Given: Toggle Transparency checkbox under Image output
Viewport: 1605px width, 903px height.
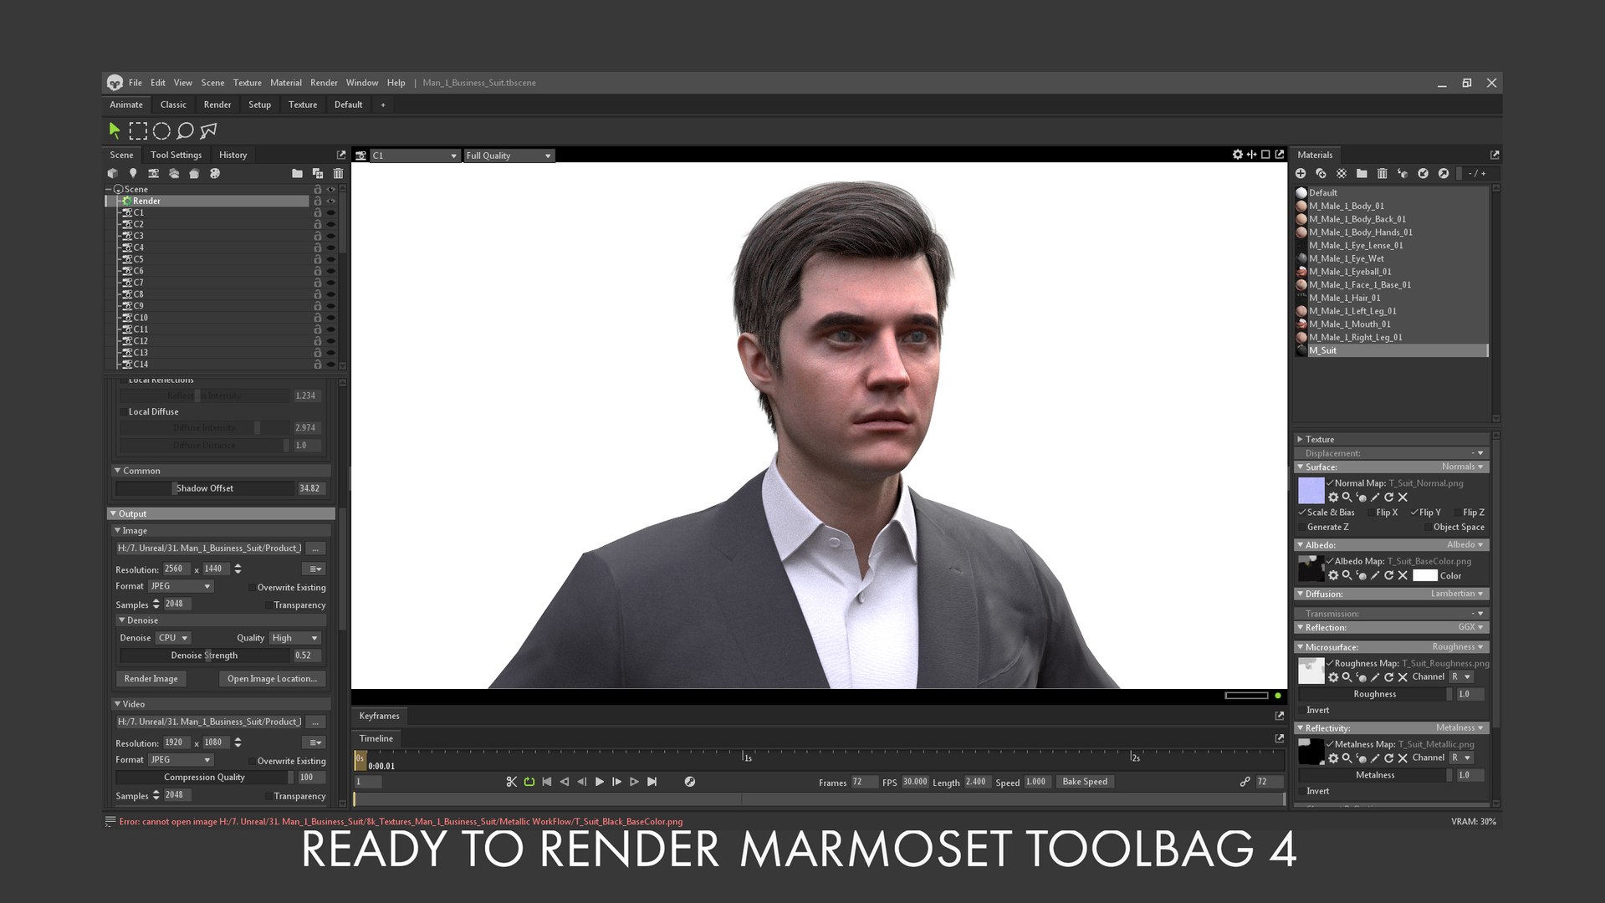Looking at the screenshot, I should [268, 605].
